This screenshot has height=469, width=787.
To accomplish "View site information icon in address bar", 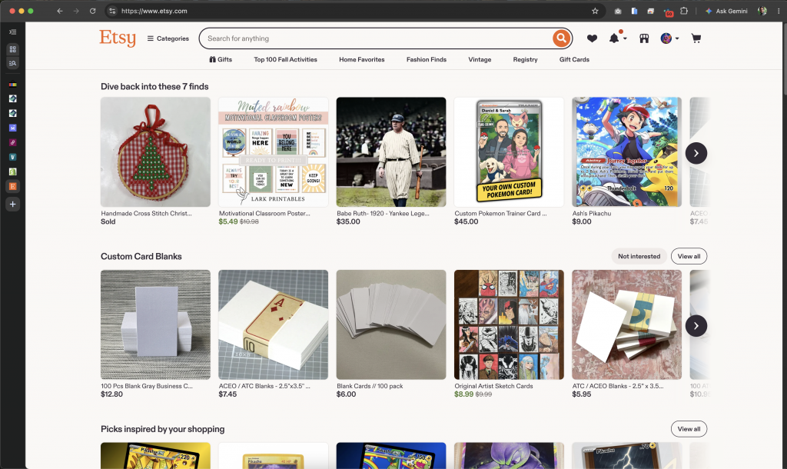I will (x=112, y=11).
